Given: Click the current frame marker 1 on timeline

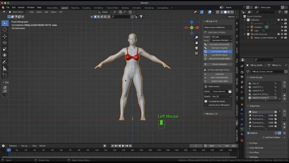Looking at the screenshot, I should pos(9,150).
